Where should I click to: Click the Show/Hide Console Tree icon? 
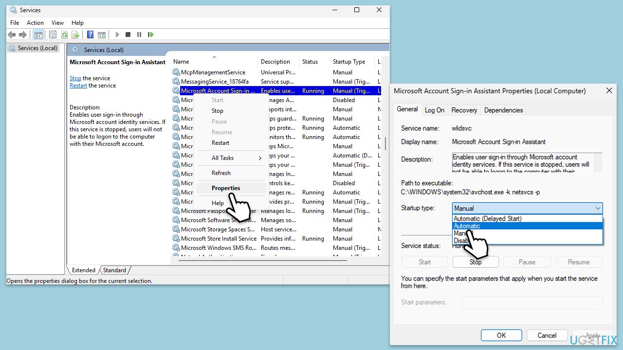[37, 35]
